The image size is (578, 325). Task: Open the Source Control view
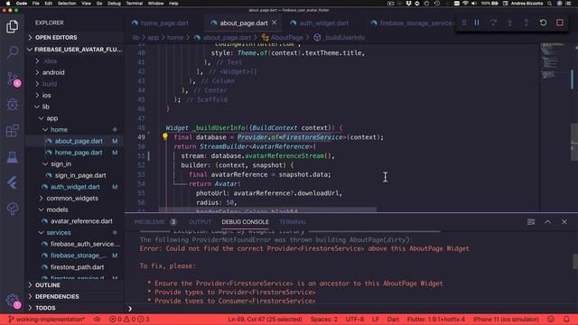[13, 79]
